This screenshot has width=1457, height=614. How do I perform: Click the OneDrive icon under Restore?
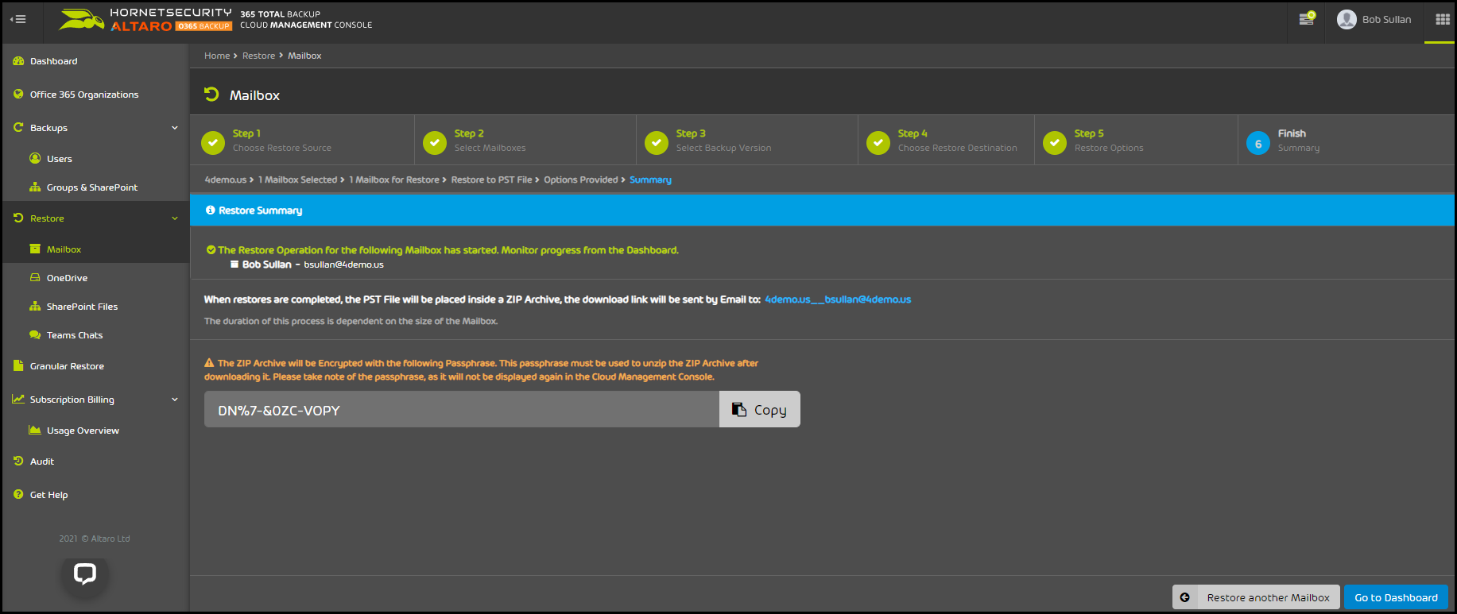tap(35, 278)
